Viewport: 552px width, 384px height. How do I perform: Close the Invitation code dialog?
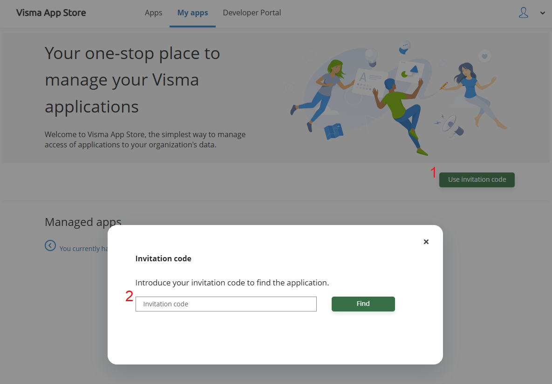(x=426, y=242)
